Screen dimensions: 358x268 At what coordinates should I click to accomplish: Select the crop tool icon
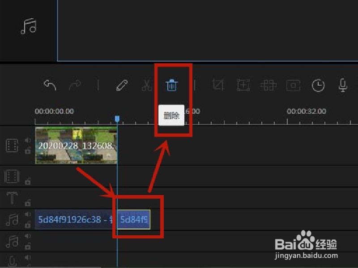pos(218,85)
